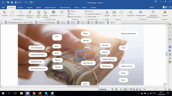The height and width of the screenshot is (96, 172).
Task: Select the США topic
Action: click(57, 37)
